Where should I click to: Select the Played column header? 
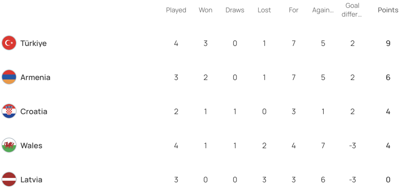[176, 10]
